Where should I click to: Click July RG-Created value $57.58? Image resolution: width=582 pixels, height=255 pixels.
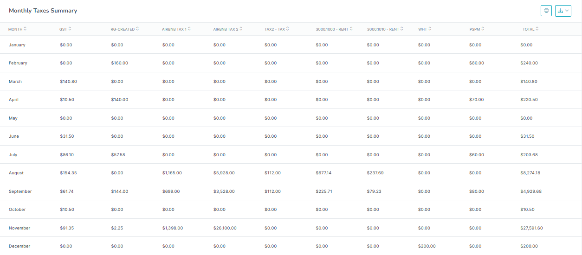coord(118,155)
